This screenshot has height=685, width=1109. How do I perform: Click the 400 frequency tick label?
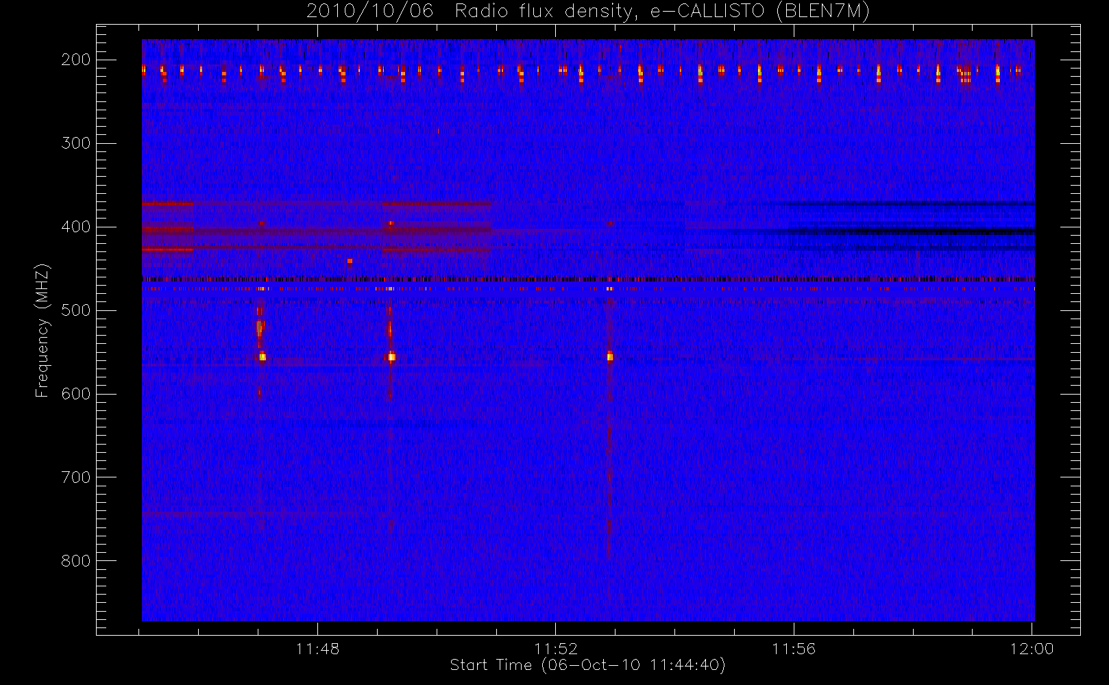click(75, 227)
